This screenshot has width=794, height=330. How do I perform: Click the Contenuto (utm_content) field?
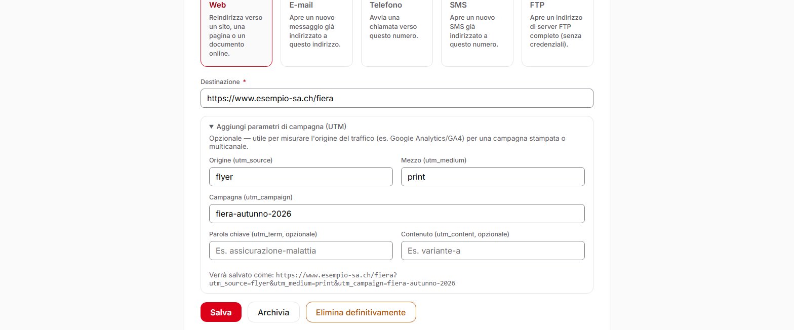[x=493, y=251]
